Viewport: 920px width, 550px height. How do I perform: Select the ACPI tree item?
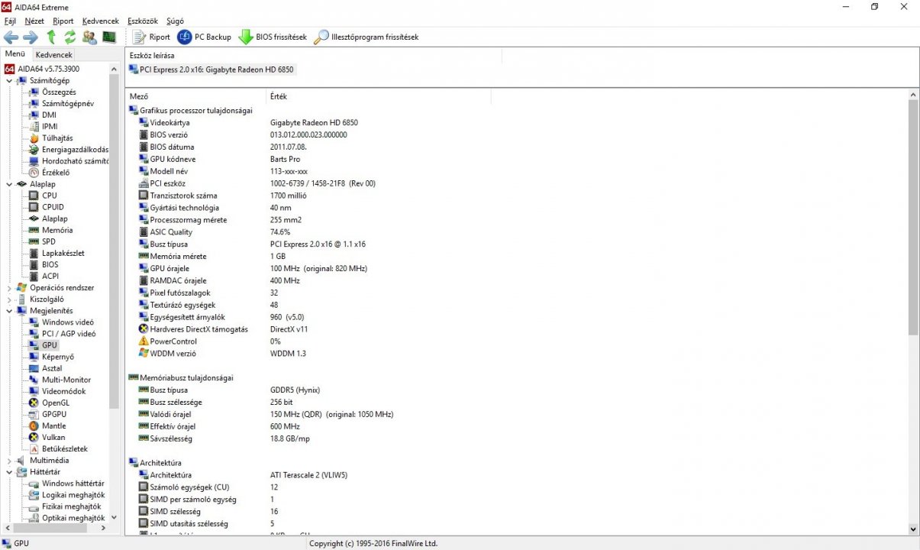point(50,276)
